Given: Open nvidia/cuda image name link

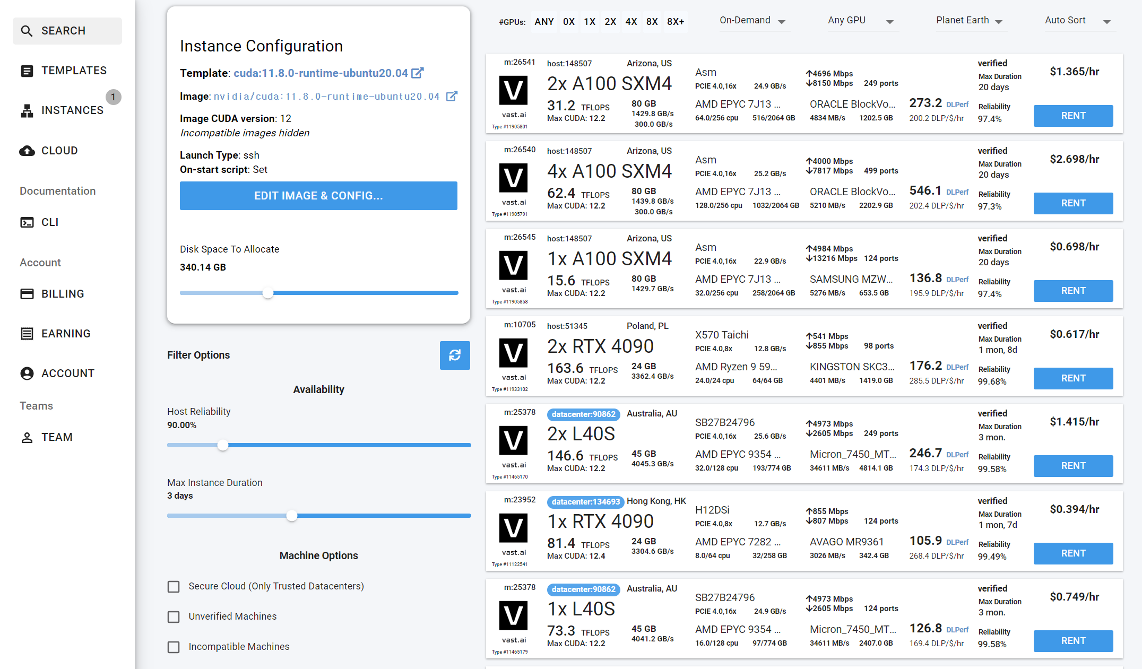Looking at the screenshot, I should [x=326, y=97].
